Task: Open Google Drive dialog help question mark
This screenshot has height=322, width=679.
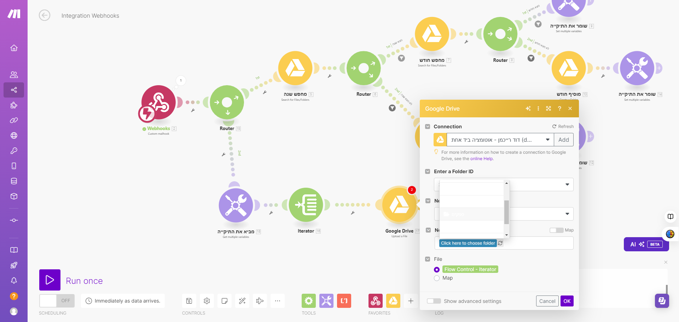Action: click(x=559, y=109)
